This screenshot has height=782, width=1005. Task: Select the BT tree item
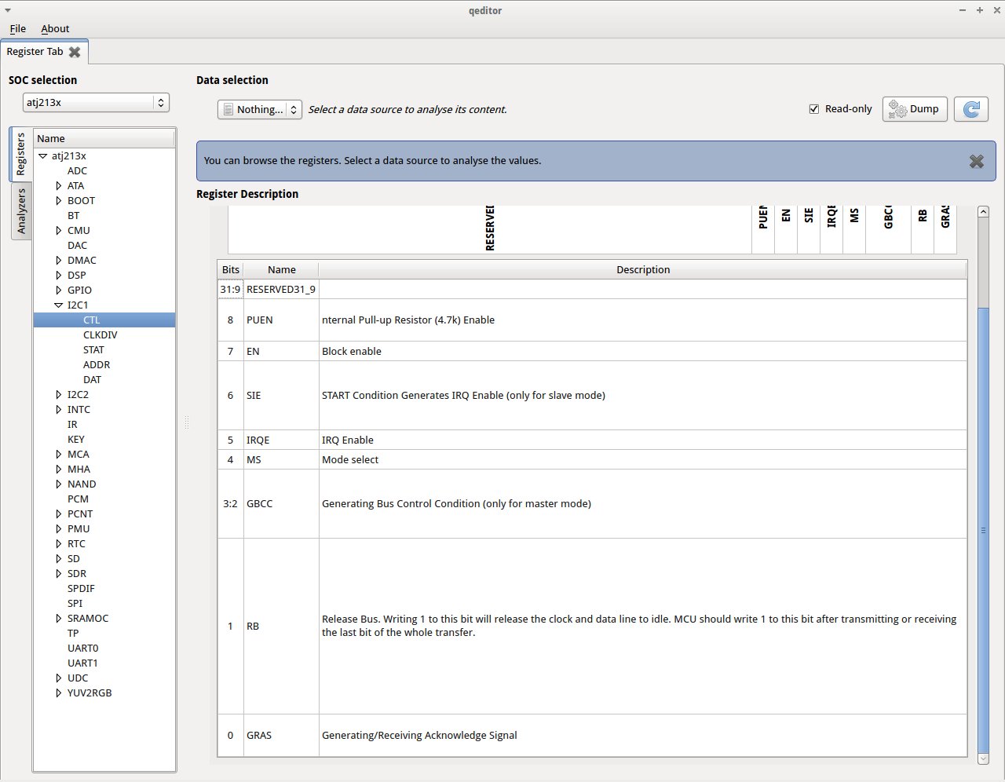[73, 216]
